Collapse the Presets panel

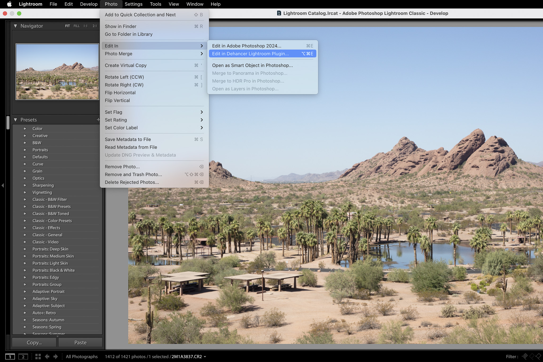coord(15,120)
